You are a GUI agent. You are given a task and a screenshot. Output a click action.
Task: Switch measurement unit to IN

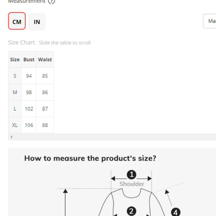(37, 22)
